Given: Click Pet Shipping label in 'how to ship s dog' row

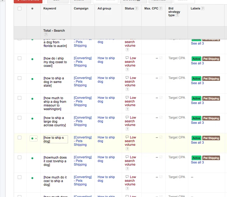Looking at the screenshot, I should click(x=211, y=138).
